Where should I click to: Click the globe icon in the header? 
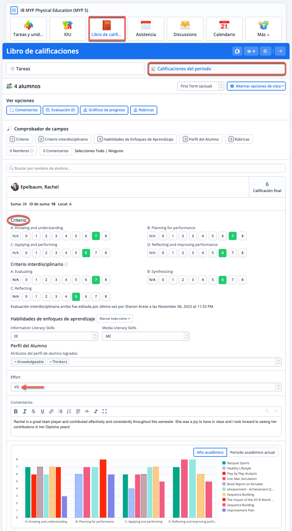pos(265,51)
